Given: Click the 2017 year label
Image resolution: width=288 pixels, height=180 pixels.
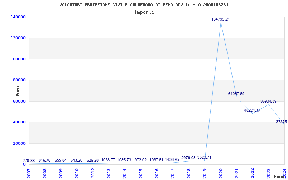Looking at the screenshot, I should click(x=173, y=174).
